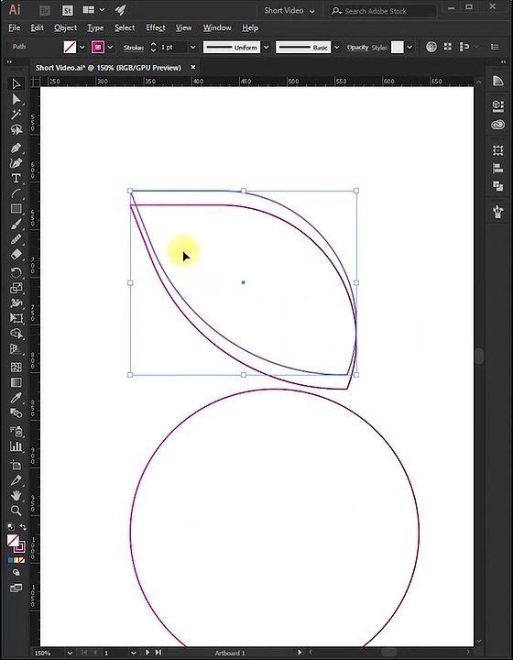Image resolution: width=513 pixels, height=660 pixels.
Task: Set paint mode to Color
Action: [x=10, y=560]
